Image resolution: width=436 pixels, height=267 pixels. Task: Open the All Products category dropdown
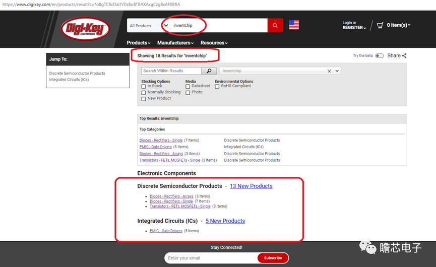click(x=149, y=25)
